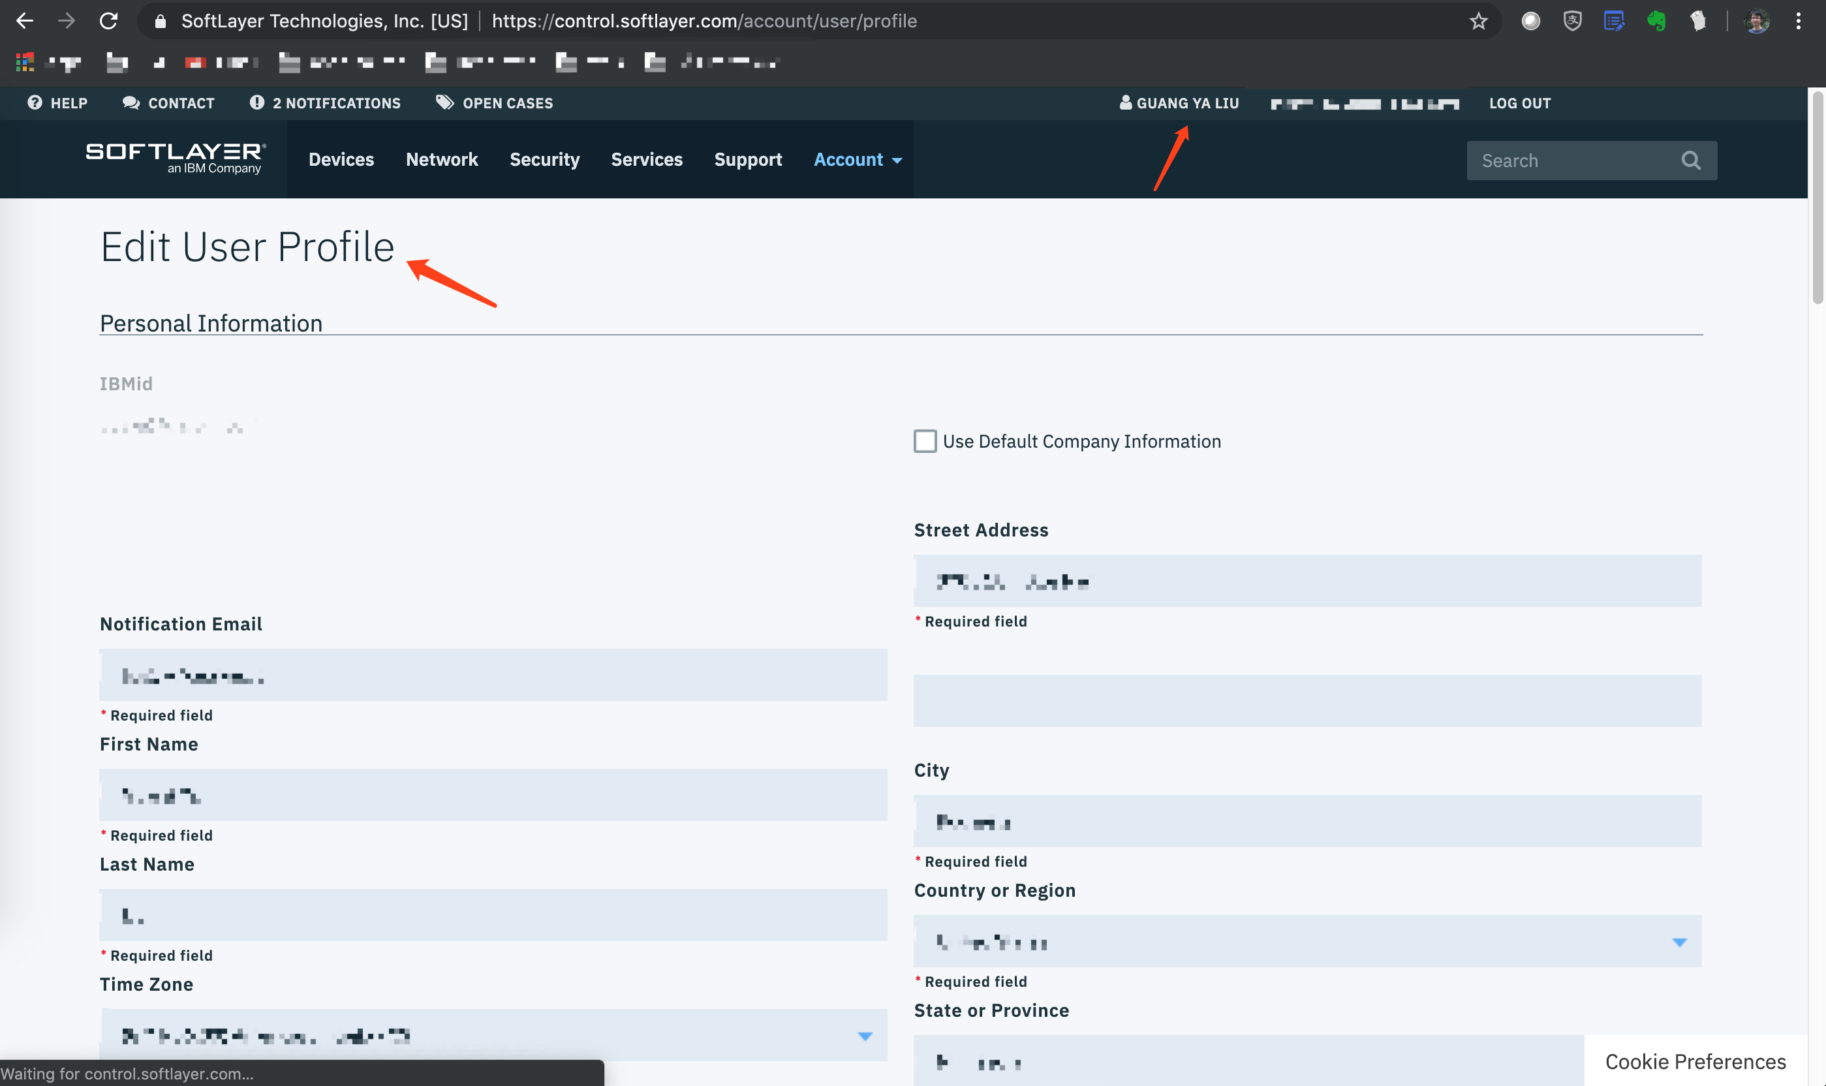Click the Cookie Preferences button
The image size is (1826, 1086).
tap(1694, 1061)
